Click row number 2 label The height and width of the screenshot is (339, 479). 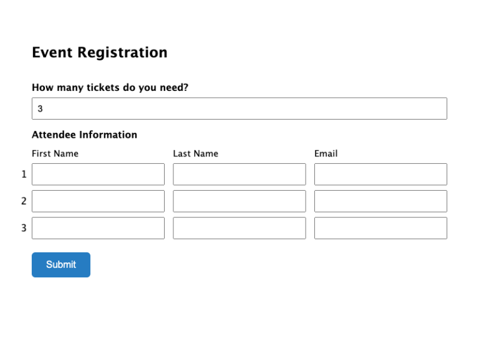pos(24,201)
